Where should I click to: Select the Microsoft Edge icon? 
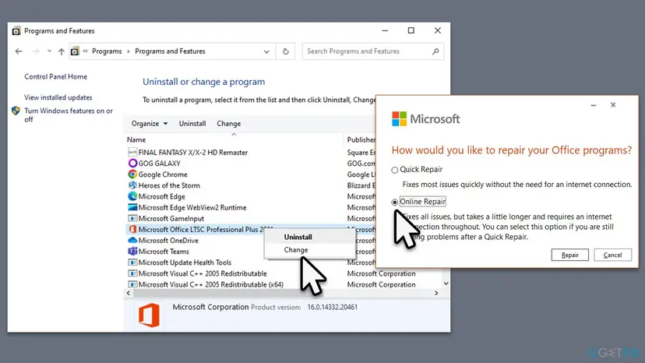[x=132, y=196]
